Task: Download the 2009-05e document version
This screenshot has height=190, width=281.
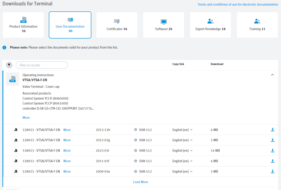Action: (272, 171)
